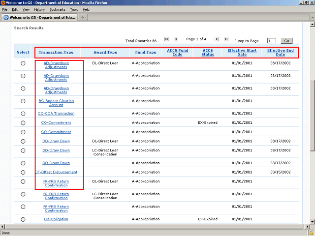Jump to the last page of results
315x236 pixels.
click(226, 39)
